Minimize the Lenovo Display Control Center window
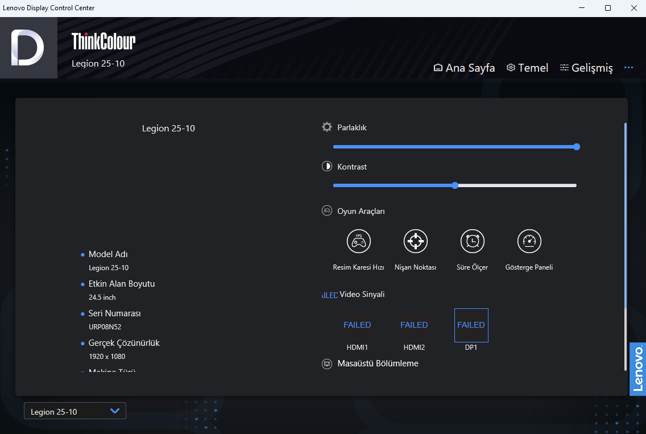 tap(581, 8)
